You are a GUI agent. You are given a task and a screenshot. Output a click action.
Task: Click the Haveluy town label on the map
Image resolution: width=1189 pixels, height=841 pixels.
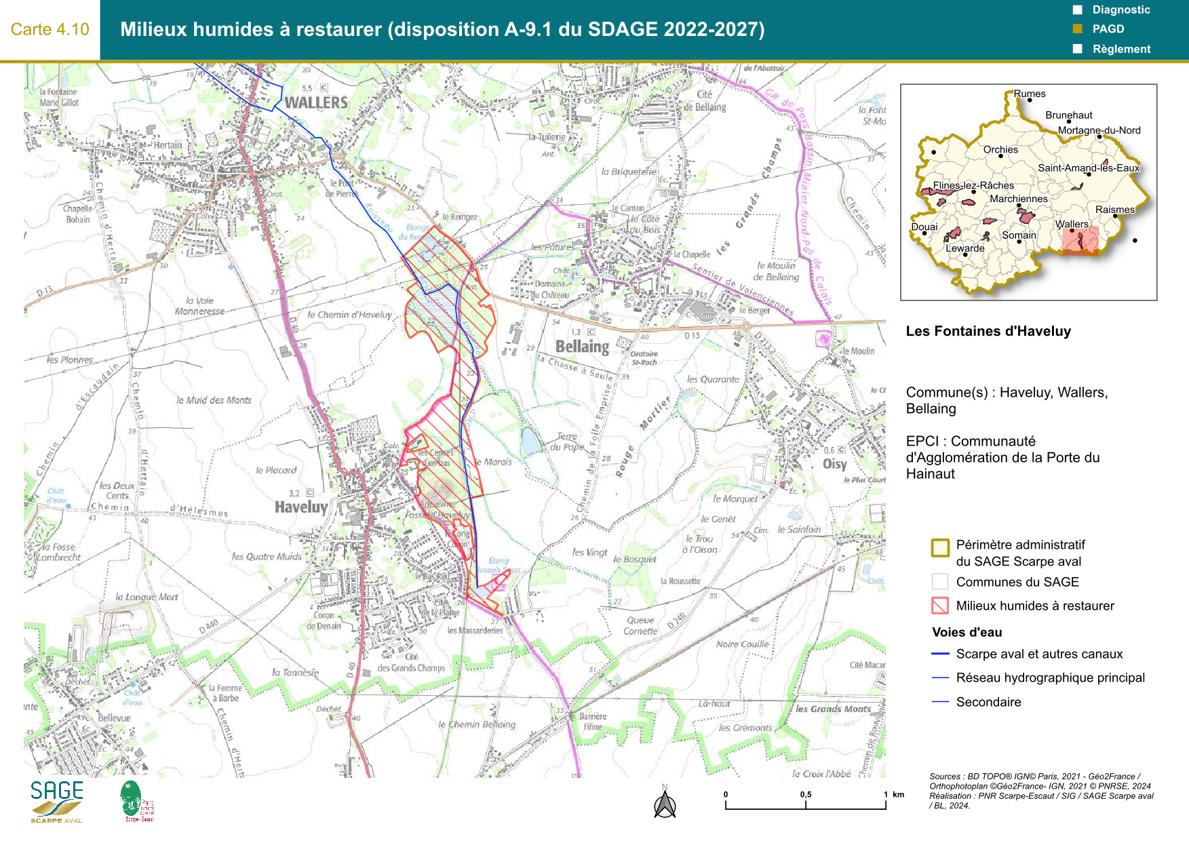[x=301, y=507]
